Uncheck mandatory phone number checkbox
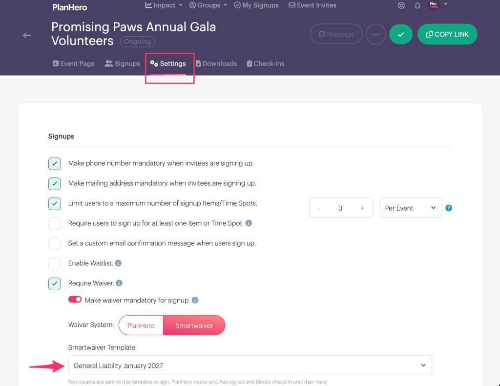Image resolution: width=500 pixels, height=386 pixels. (55, 164)
